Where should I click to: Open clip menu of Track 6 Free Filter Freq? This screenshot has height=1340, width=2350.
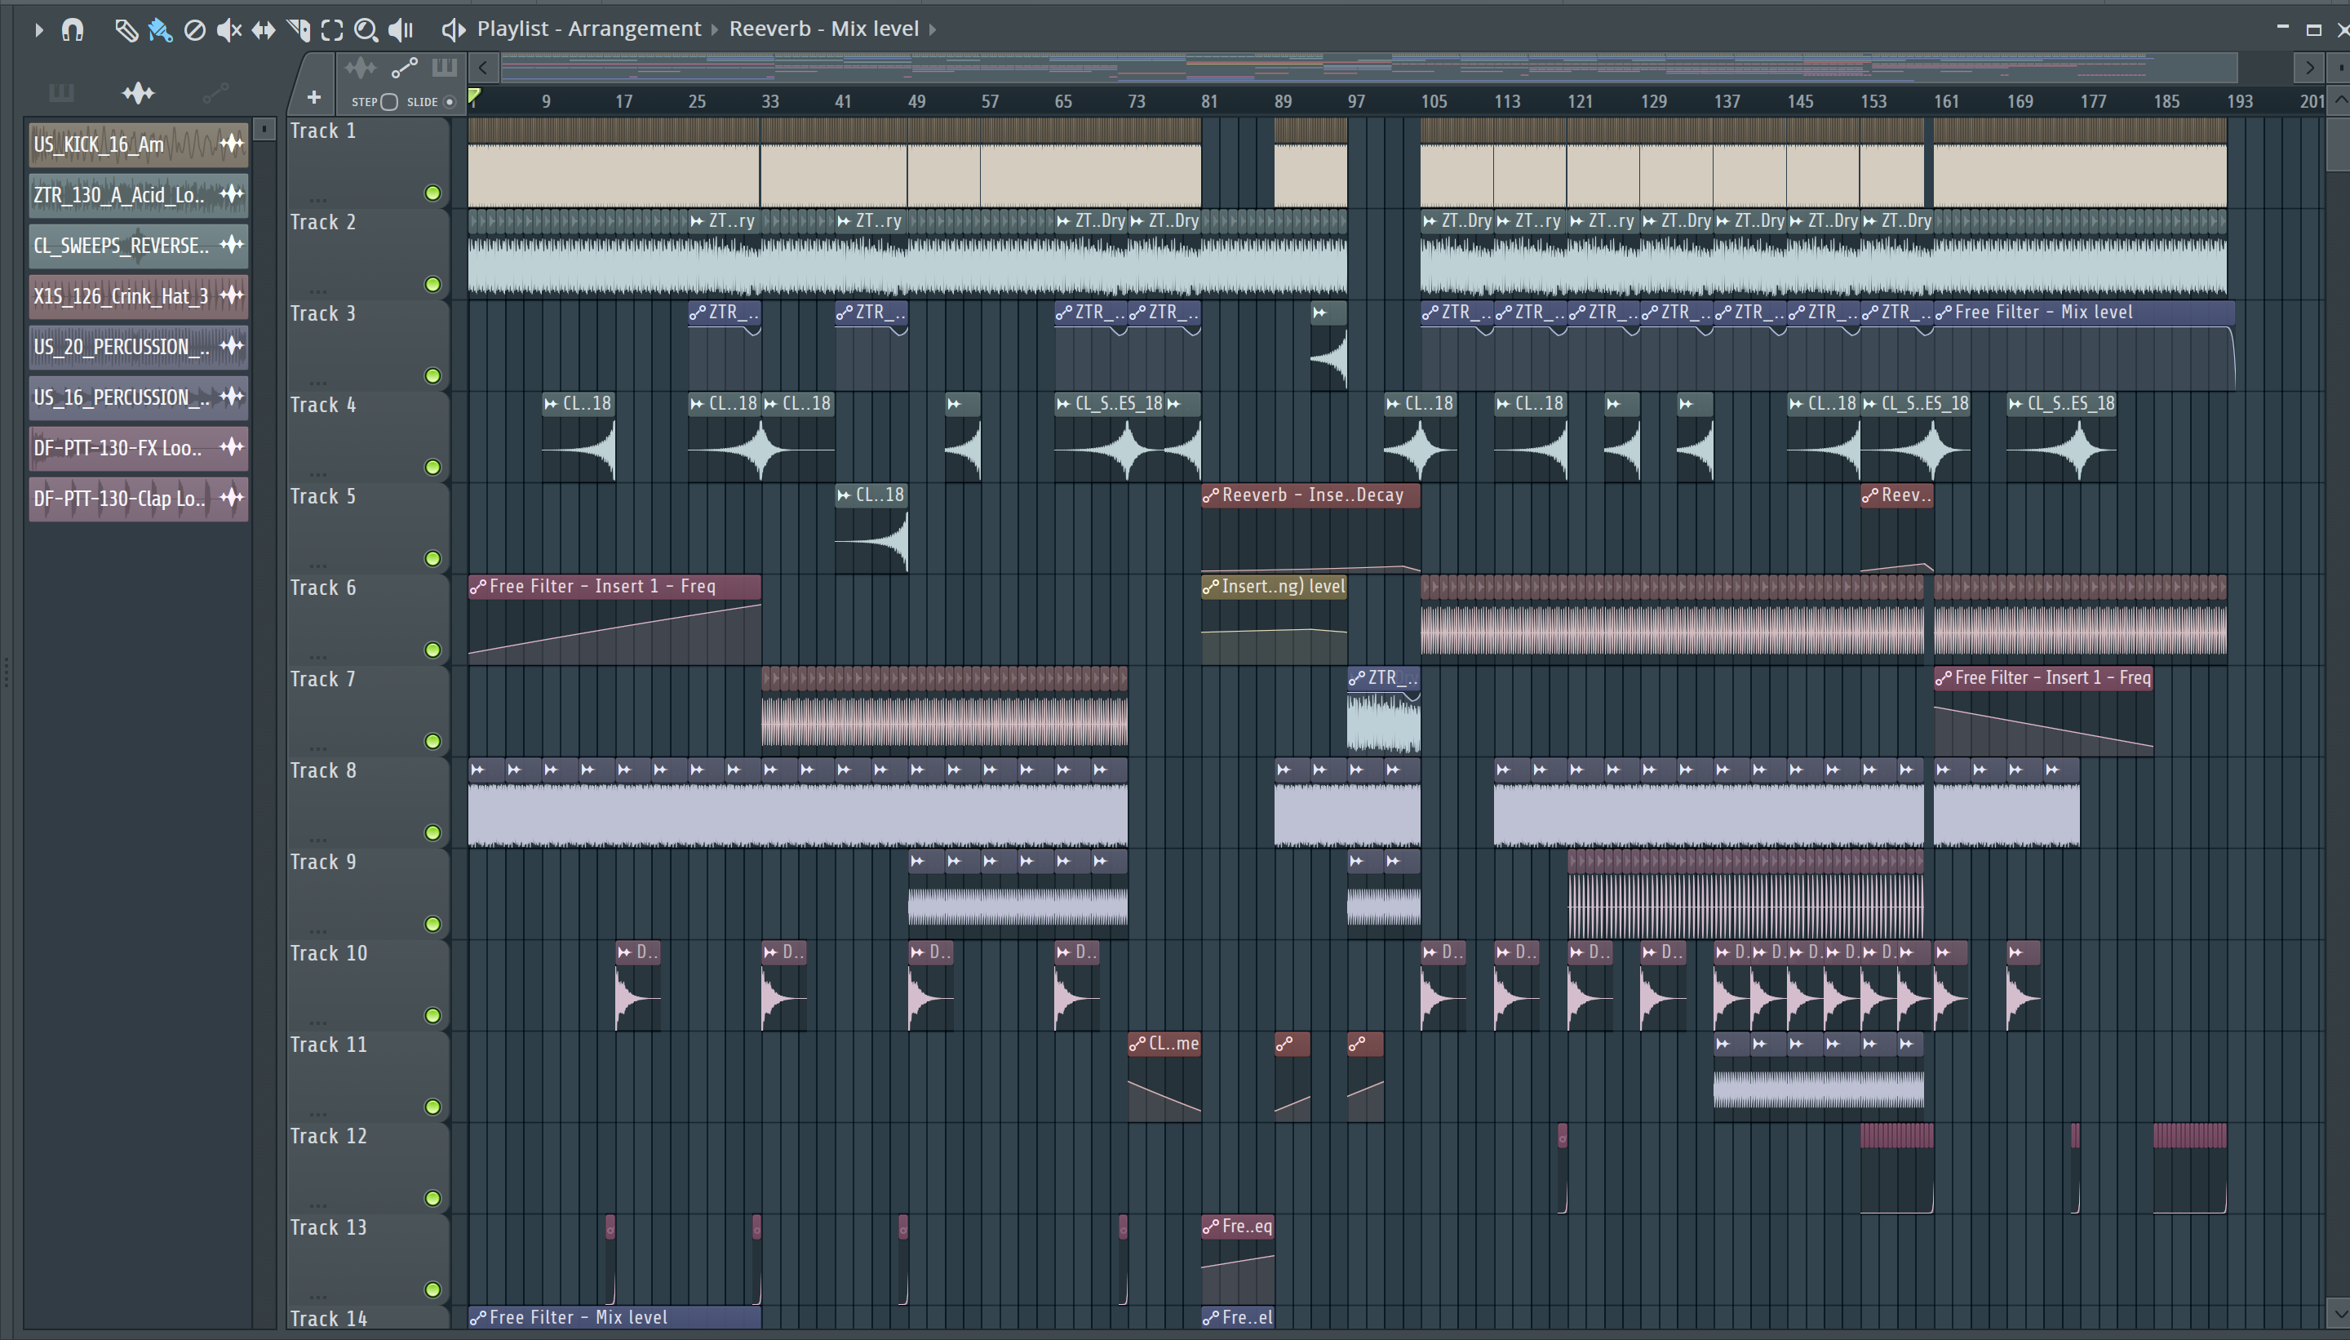point(478,586)
